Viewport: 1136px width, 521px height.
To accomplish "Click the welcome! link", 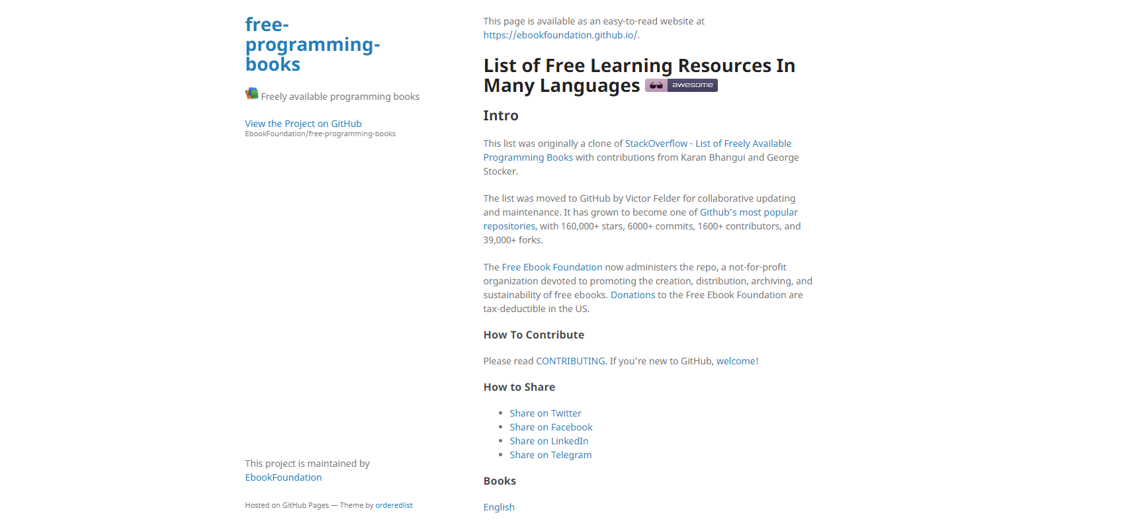I will click(x=737, y=361).
